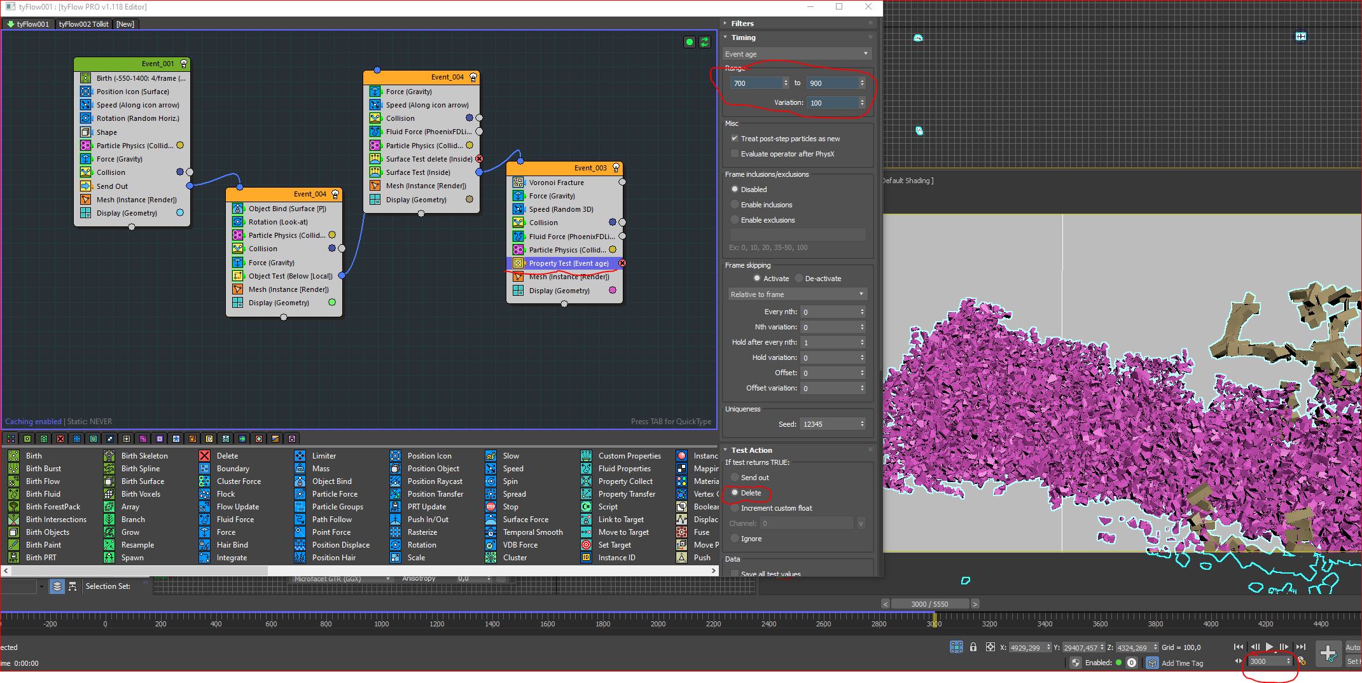Click the time slider showing 3000 / 5550

pyautogui.click(x=929, y=604)
